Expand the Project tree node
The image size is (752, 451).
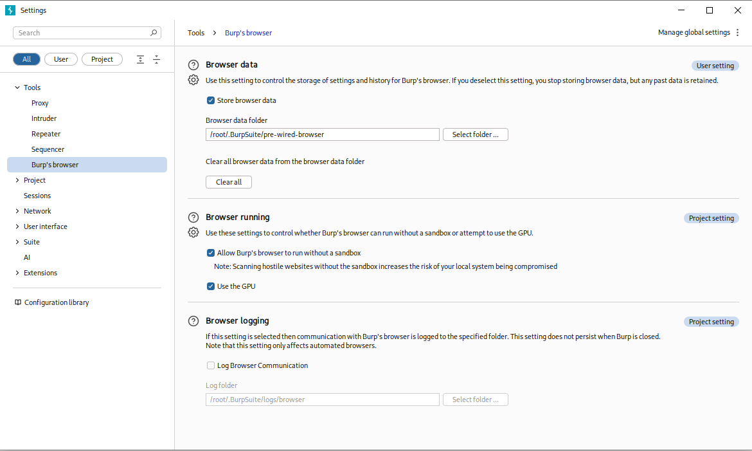(17, 180)
